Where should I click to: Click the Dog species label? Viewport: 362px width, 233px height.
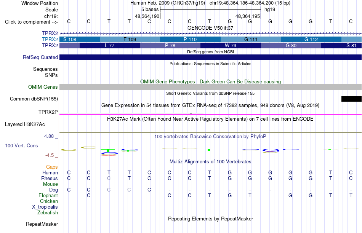[53, 190]
